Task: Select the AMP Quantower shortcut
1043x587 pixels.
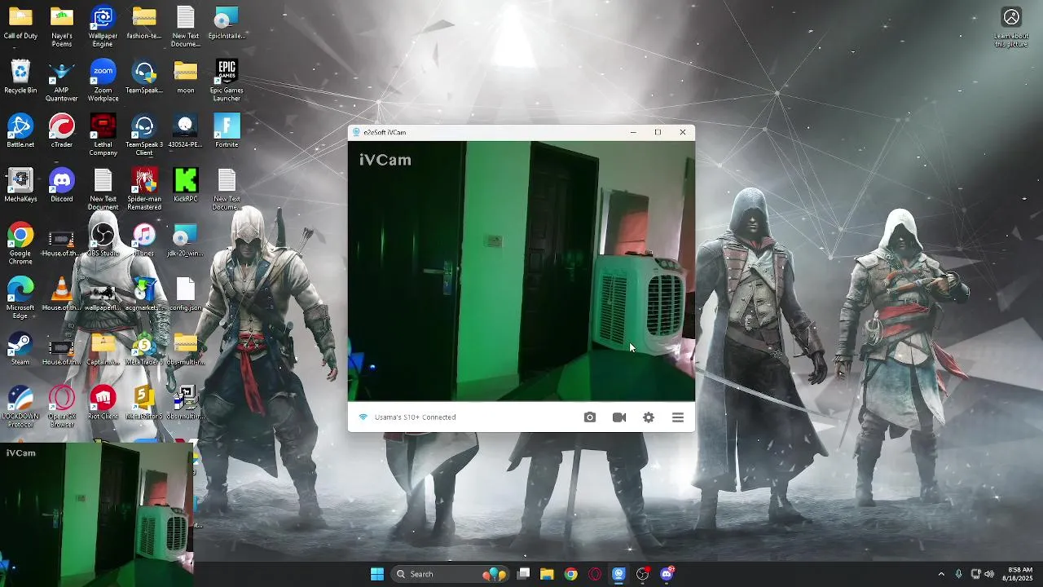Action: pyautogui.click(x=62, y=82)
